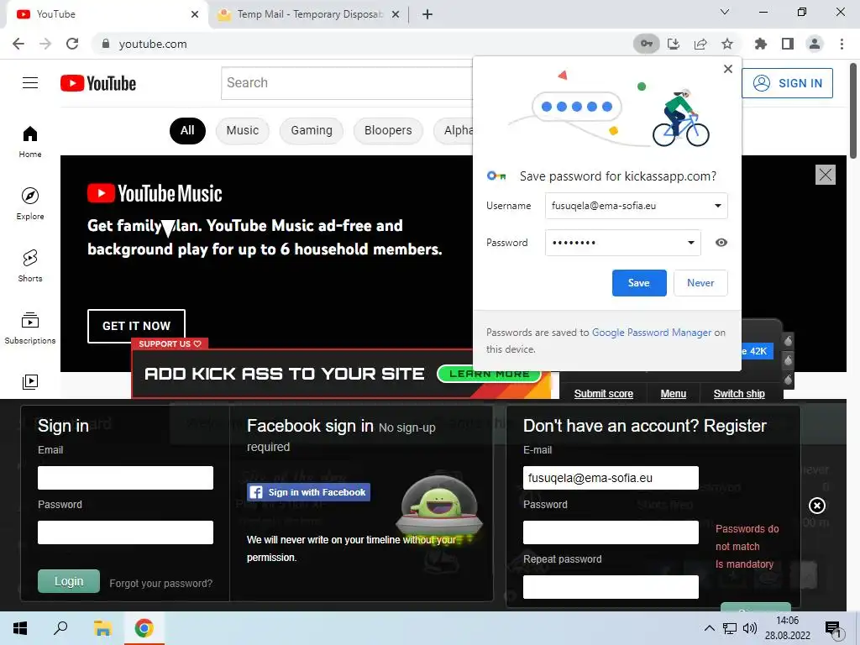Click the green Login button
Screen dimensions: 860x645
69,581
